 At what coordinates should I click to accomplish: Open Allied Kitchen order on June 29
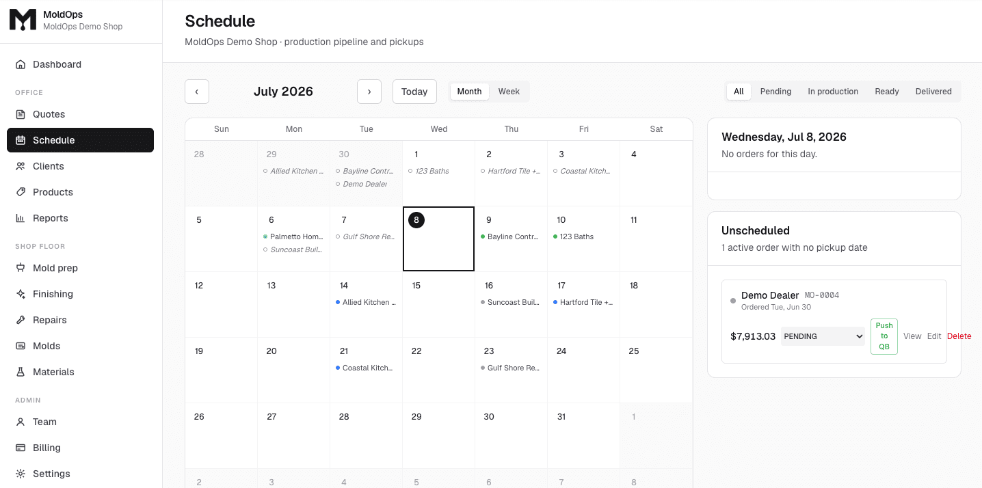293,171
